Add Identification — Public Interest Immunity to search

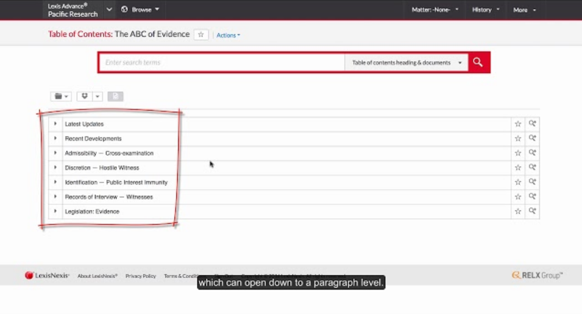532,182
